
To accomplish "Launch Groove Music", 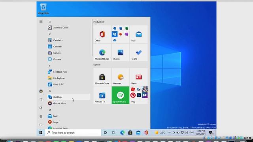I will [69, 103].
